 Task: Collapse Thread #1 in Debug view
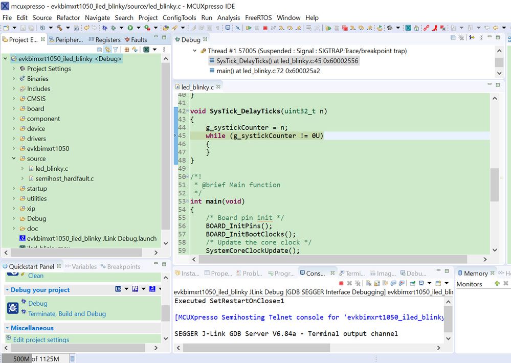coord(194,51)
